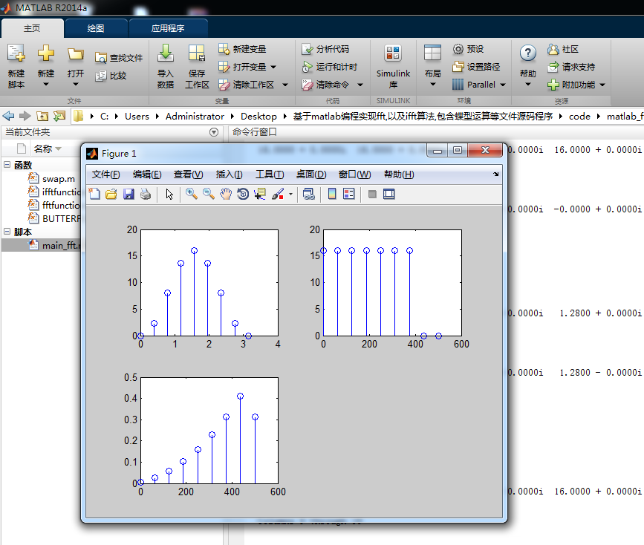Open the 打开变量 dropdown

(x=247, y=67)
